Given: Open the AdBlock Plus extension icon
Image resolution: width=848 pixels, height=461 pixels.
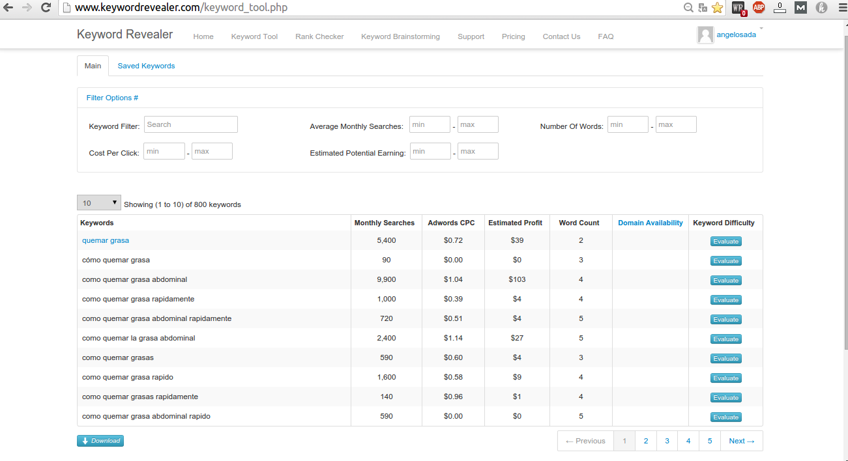Looking at the screenshot, I should (x=759, y=8).
